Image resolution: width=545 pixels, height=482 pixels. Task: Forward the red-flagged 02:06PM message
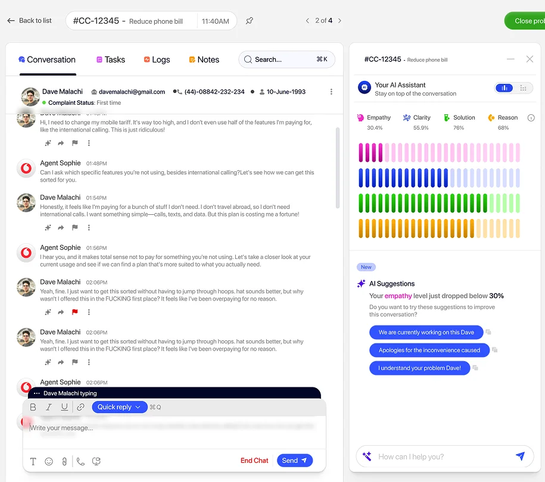[61, 312]
